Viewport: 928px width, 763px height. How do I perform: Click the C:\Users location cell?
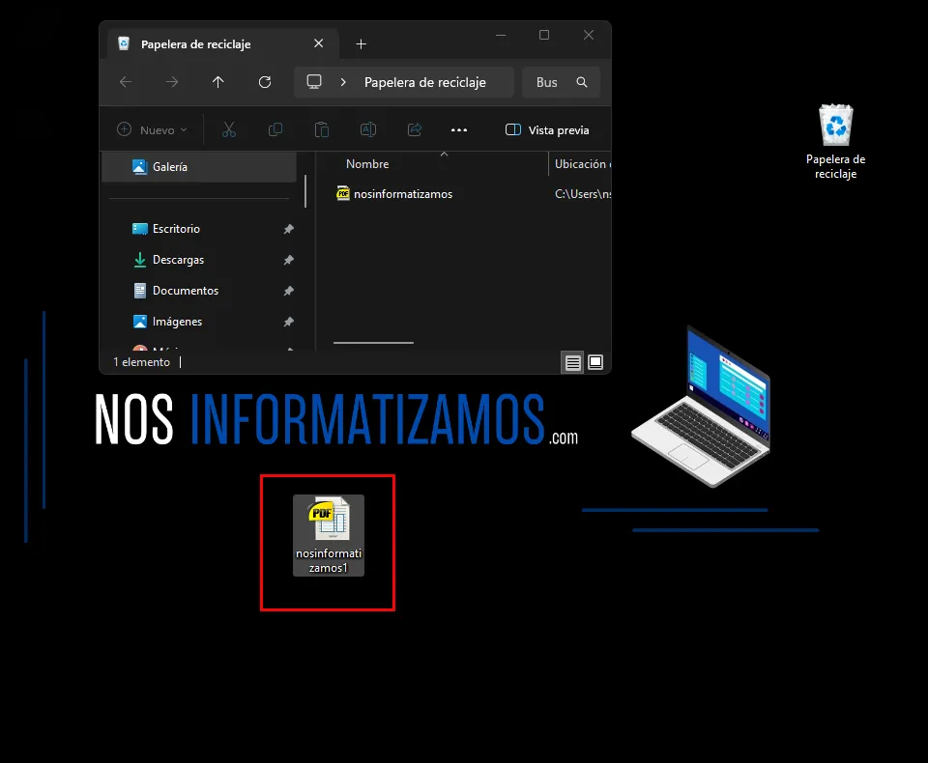[x=583, y=194]
